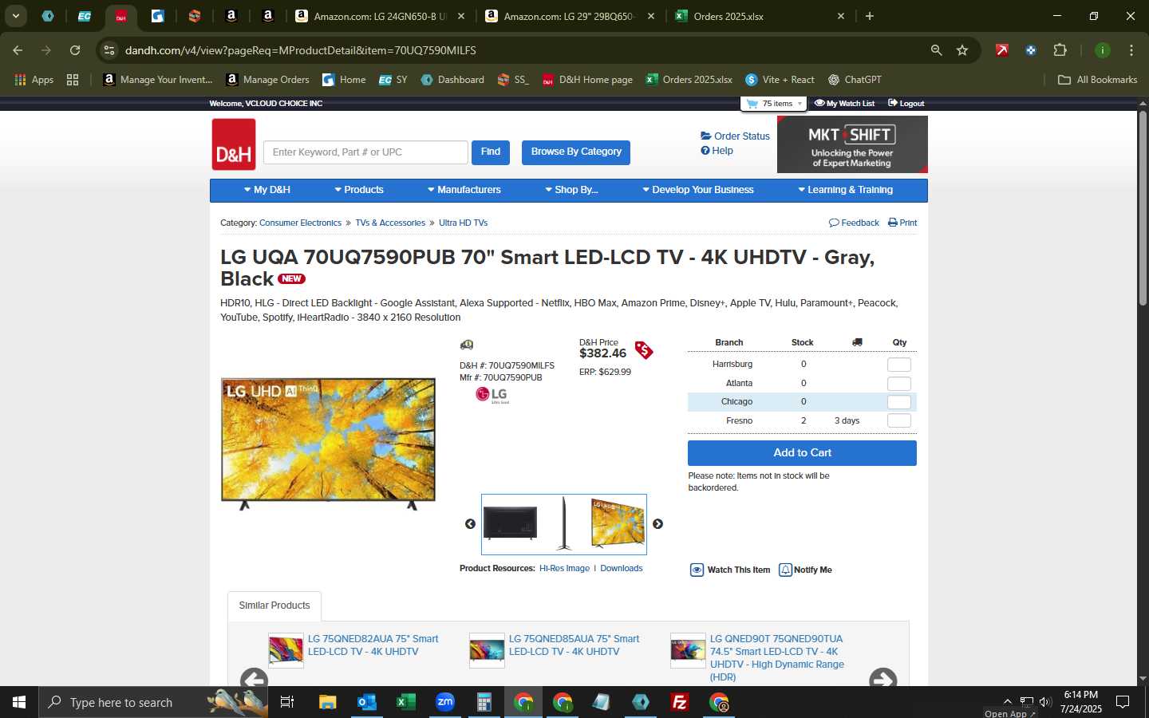Open D&H Home page bookmark

(587, 80)
